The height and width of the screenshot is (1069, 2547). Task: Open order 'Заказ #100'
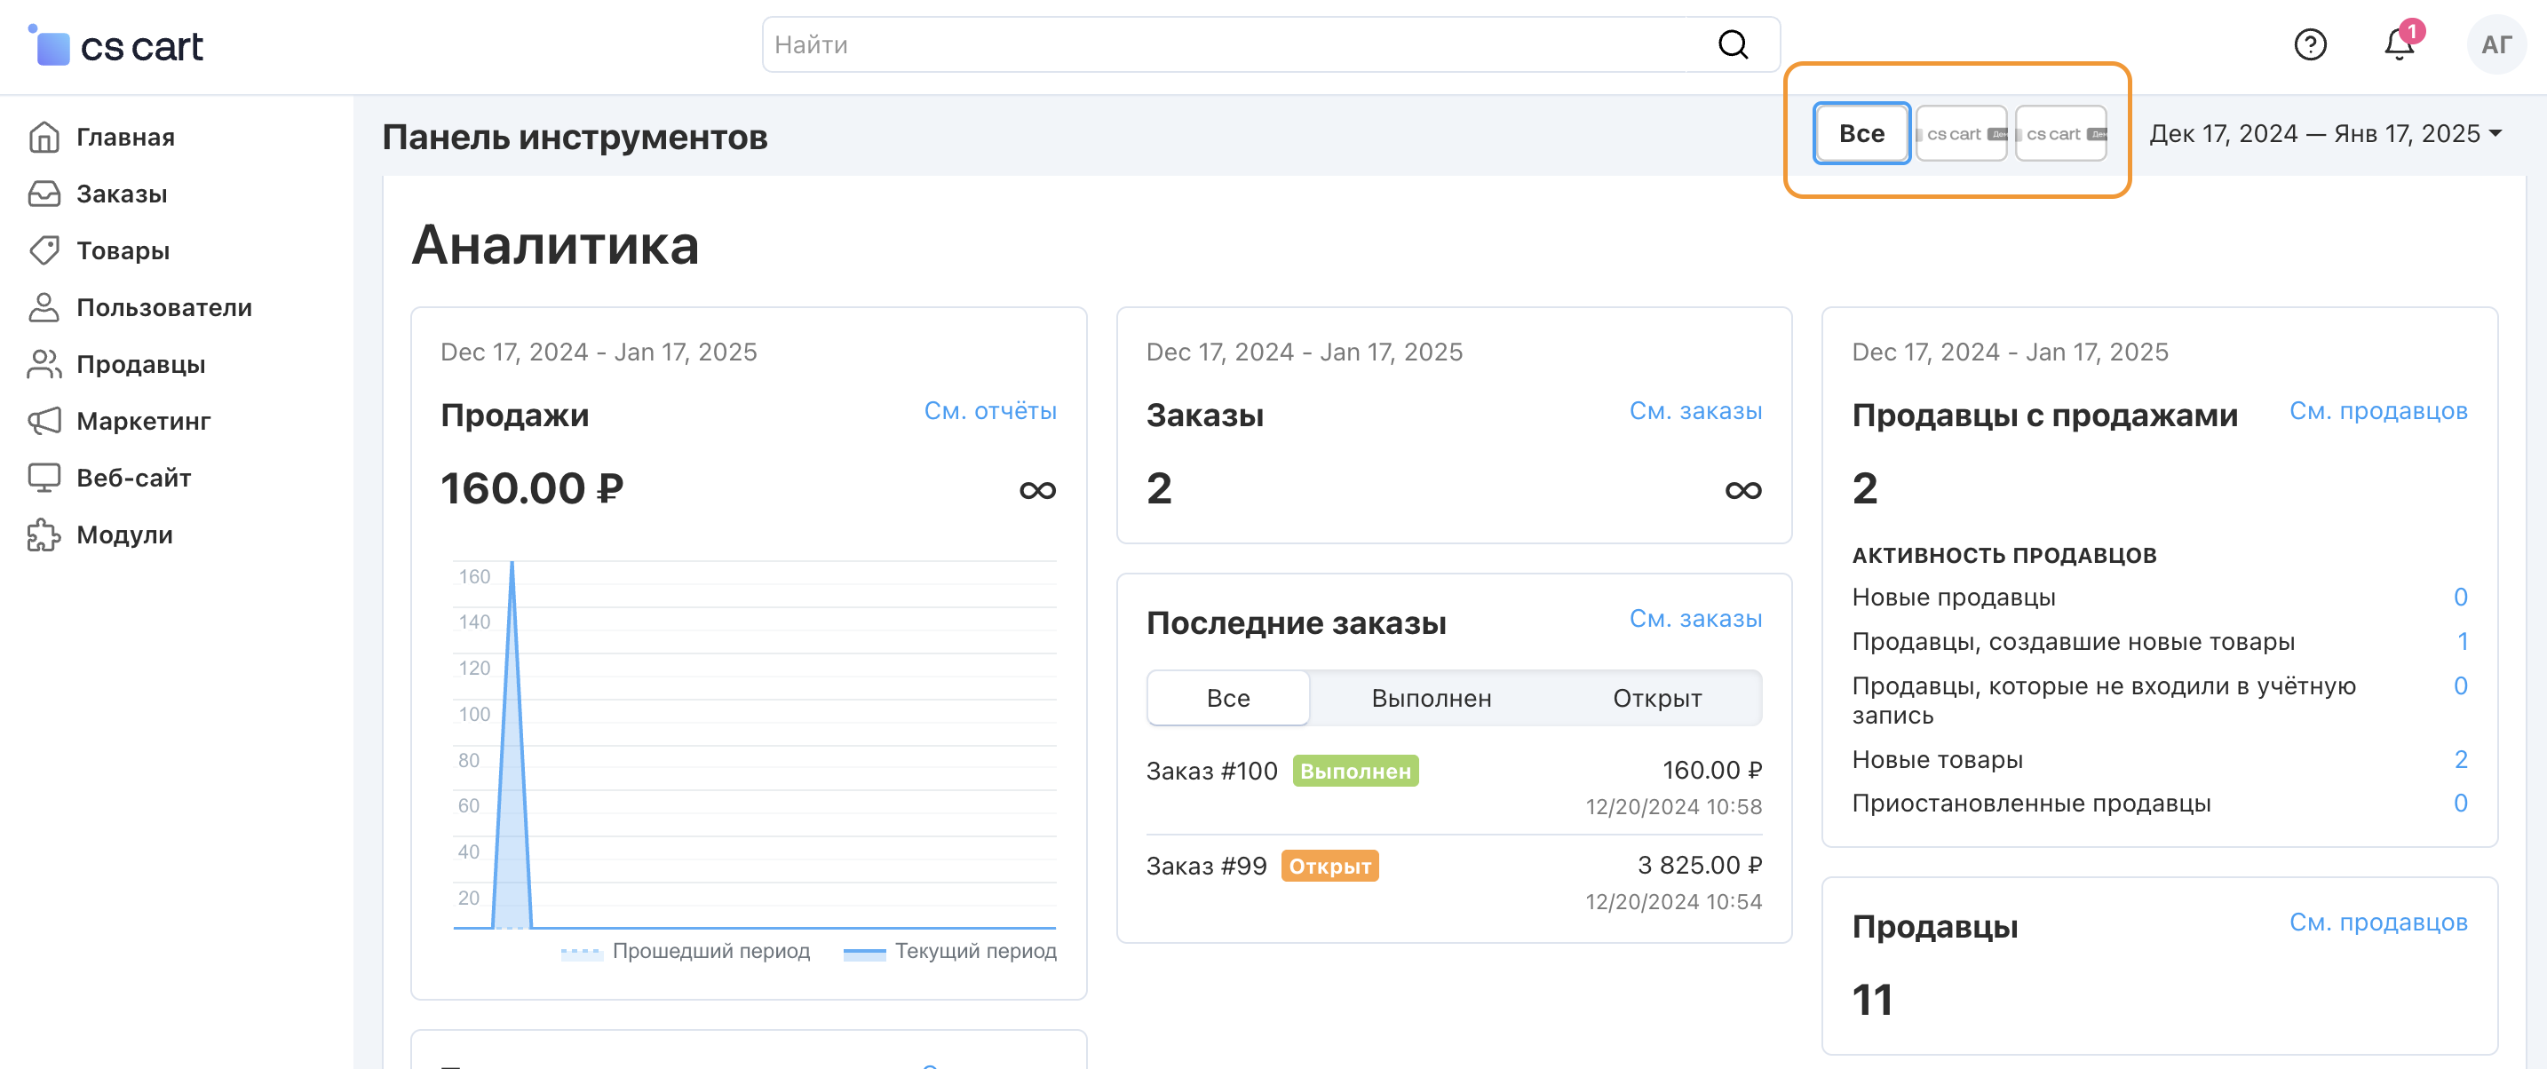tap(1211, 772)
